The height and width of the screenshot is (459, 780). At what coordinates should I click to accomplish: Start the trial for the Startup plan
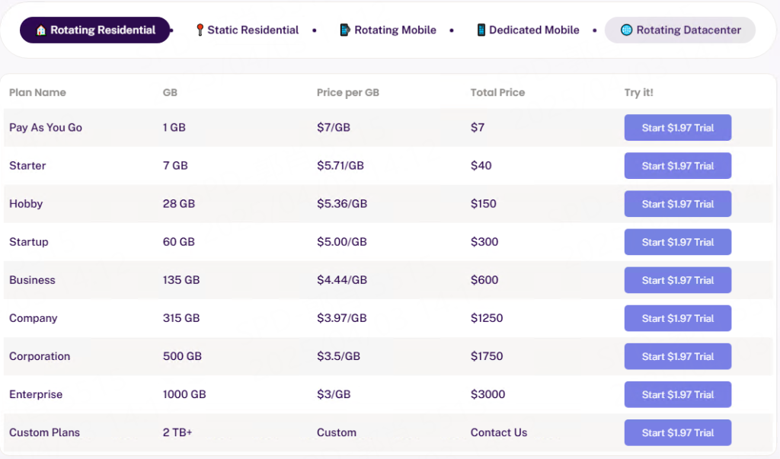tap(677, 242)
